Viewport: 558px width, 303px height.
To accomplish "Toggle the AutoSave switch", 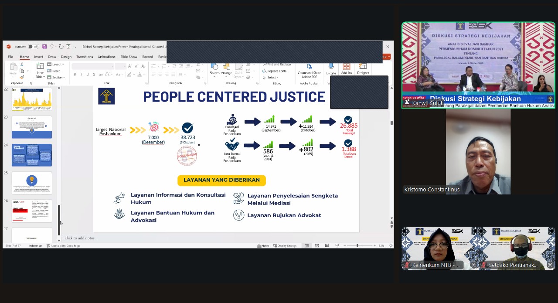I will coord(33,47).
